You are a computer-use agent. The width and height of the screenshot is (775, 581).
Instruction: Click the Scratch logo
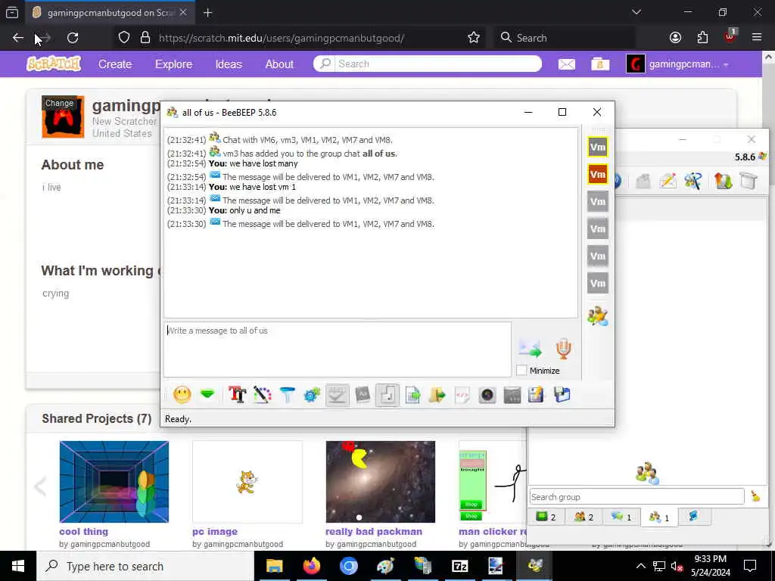click(54, 64)
